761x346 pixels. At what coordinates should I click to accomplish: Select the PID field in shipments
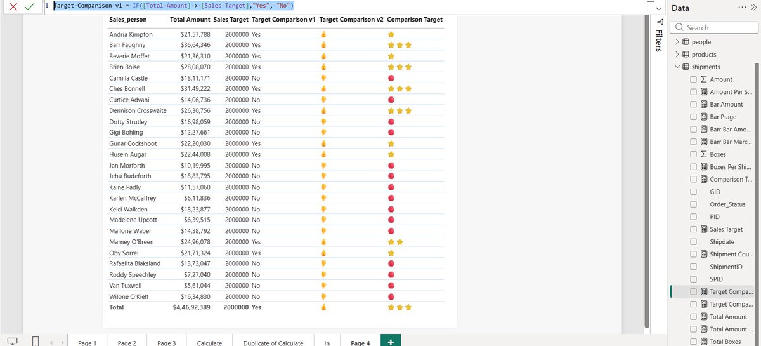tap(716, 216)
